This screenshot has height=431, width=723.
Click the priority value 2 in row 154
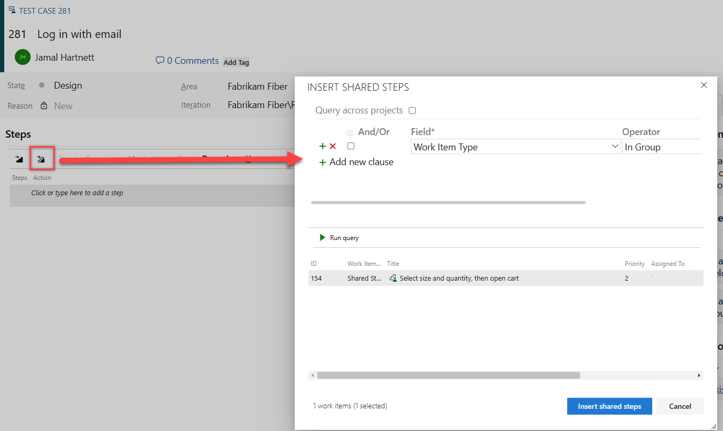tap(627, 278)
